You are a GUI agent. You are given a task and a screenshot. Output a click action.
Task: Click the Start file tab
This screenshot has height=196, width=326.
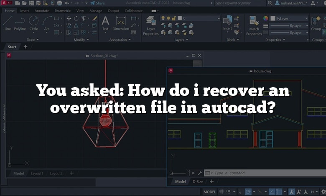(12, 47)
